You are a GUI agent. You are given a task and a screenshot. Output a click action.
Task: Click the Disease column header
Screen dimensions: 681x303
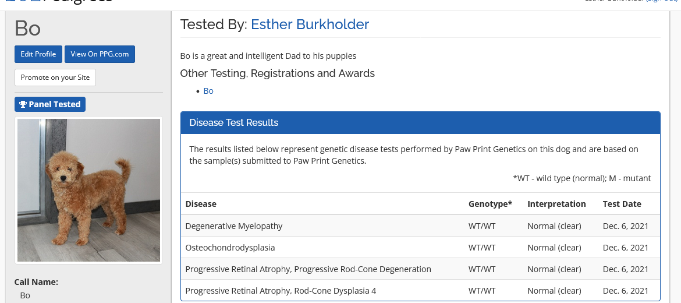point(201,204)
